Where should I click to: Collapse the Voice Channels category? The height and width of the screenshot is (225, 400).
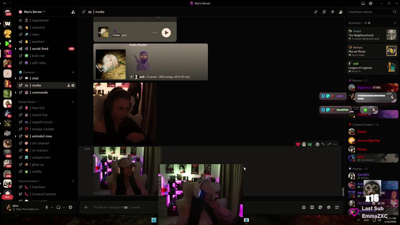29,181
